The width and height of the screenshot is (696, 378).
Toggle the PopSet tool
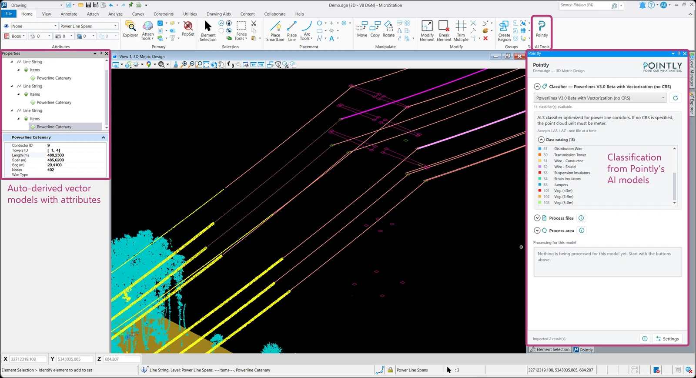[x=188, y=29]
